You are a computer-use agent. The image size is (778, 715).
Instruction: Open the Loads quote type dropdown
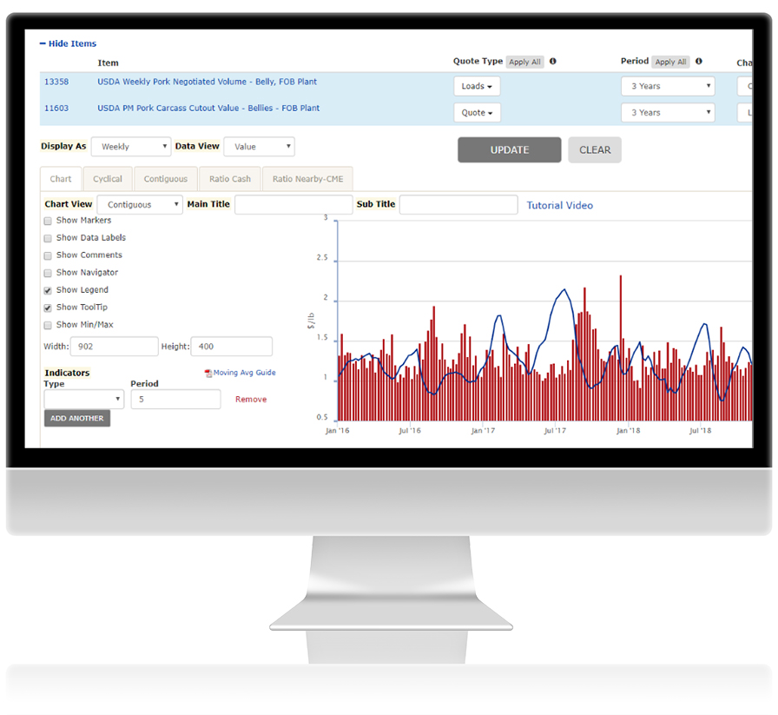click(x=477, y=86)
